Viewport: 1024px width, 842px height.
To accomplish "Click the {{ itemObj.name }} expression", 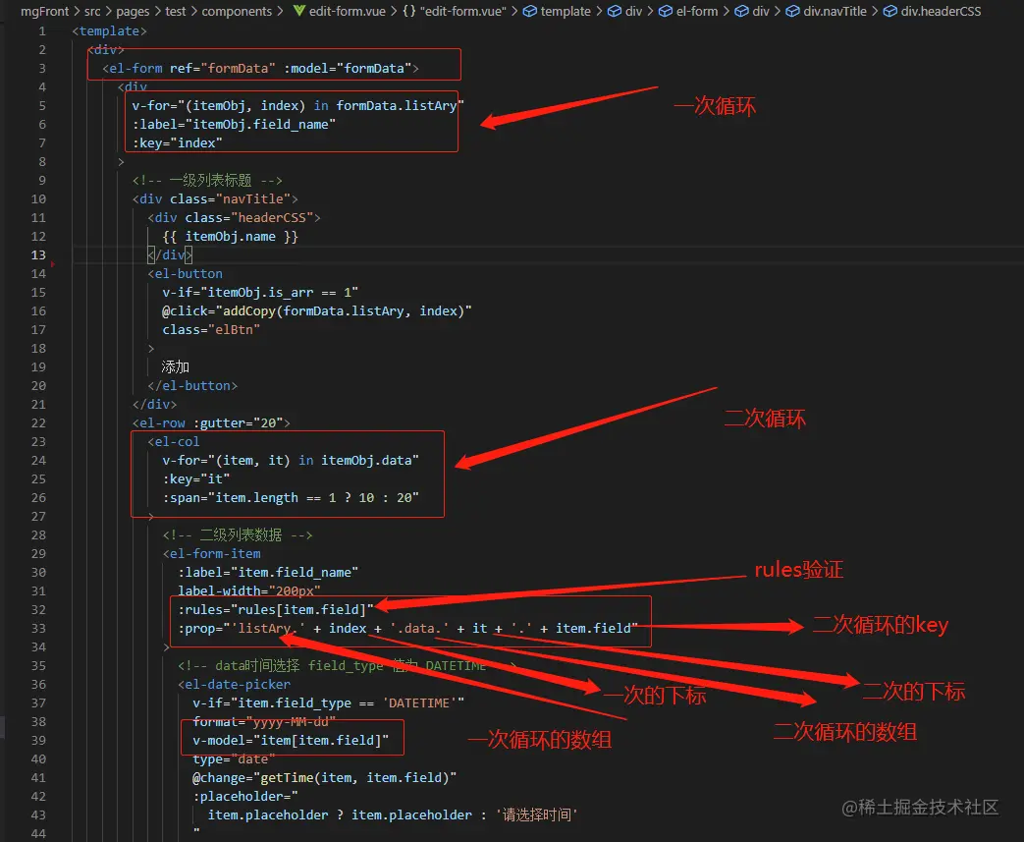I will [x=230, y=236].
